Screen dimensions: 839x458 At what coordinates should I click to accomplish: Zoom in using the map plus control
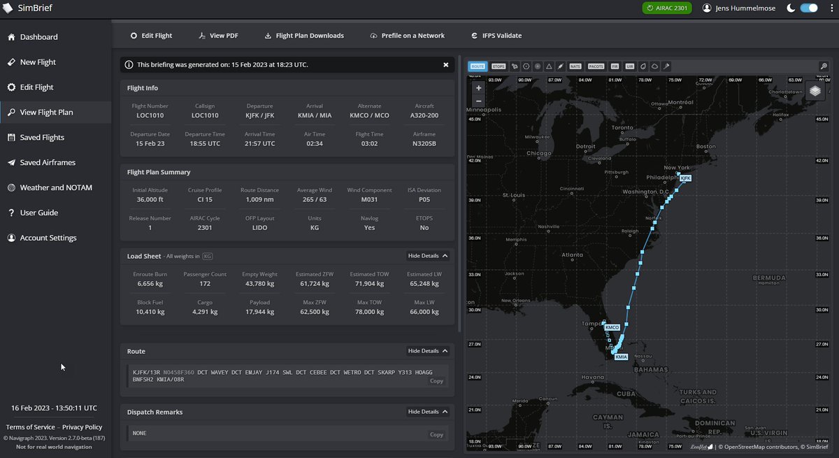coord(478,87)
